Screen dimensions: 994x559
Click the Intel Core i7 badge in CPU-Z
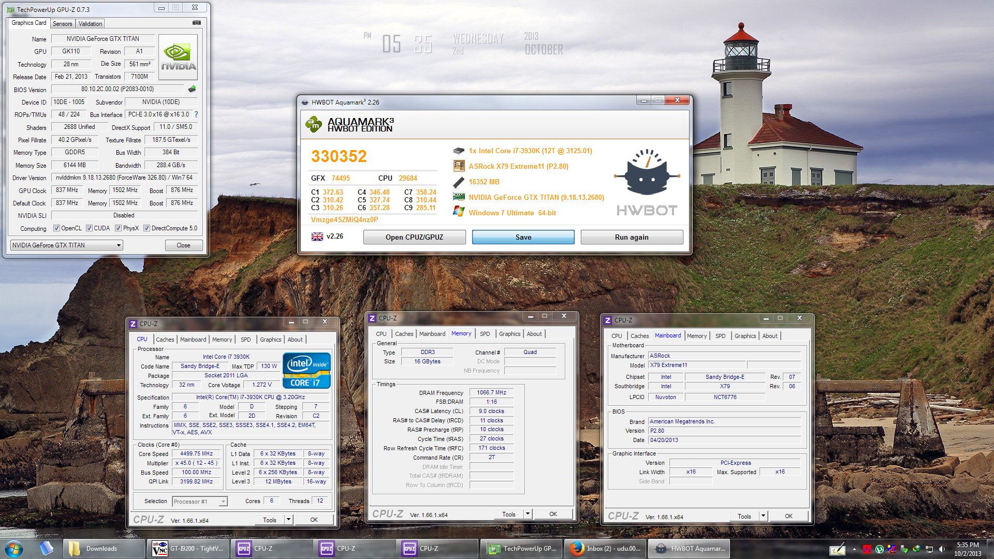(306, 370)
